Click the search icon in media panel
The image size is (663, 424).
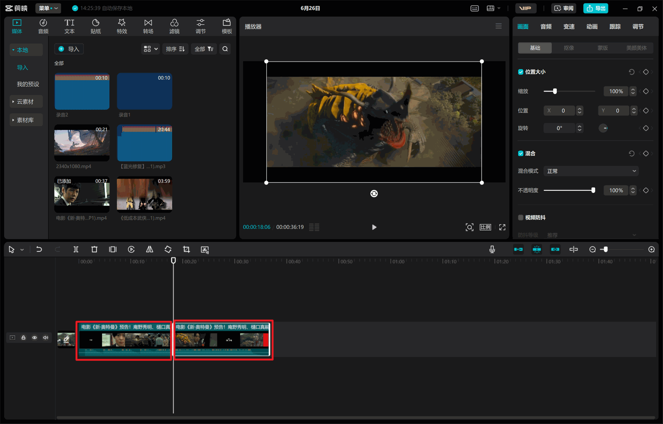225,49
